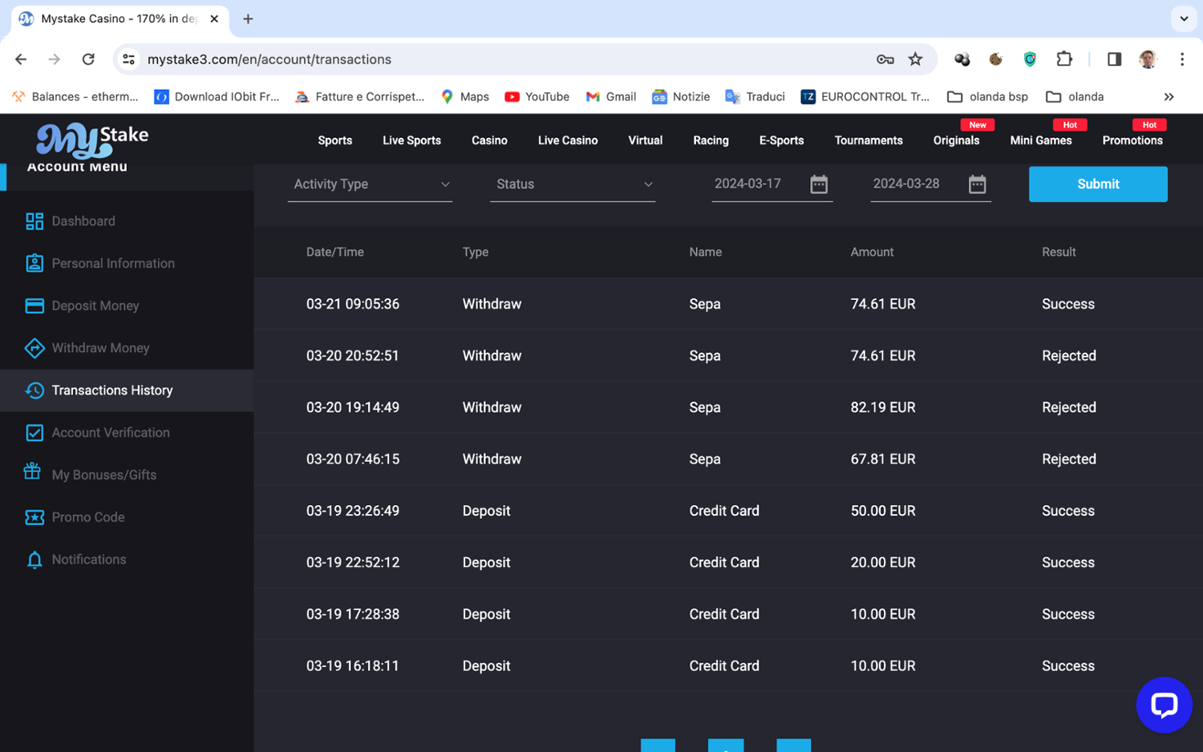Go to Sports section
The width and height of the screenshot is (1203, 752).
(335, 140)
